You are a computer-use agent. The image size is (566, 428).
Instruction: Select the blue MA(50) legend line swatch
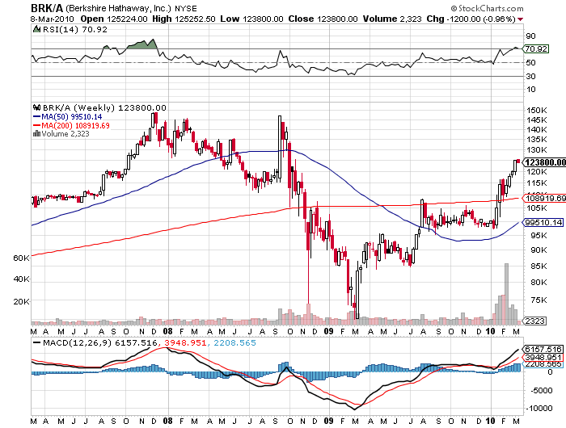[36, 117]
